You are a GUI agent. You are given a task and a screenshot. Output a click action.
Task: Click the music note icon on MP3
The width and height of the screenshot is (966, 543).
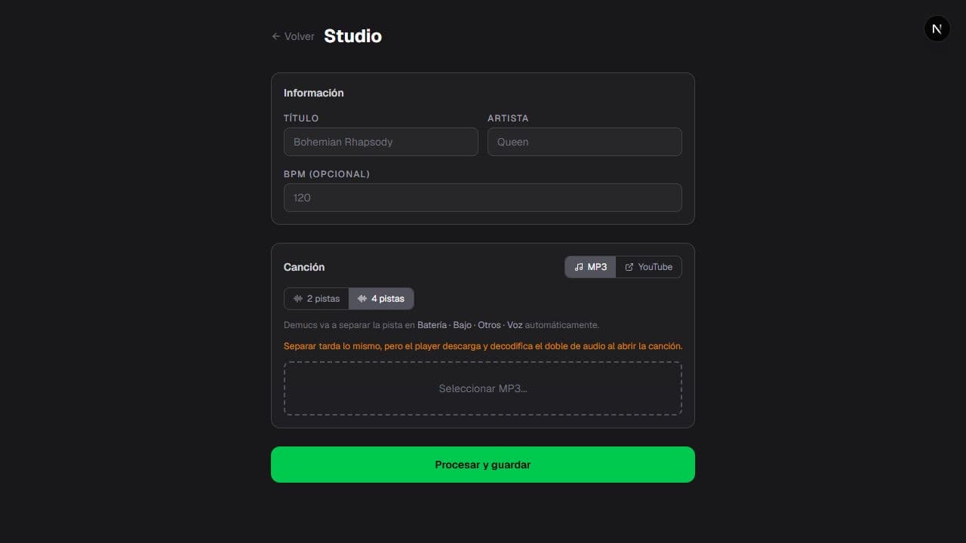tap(579, 267)
